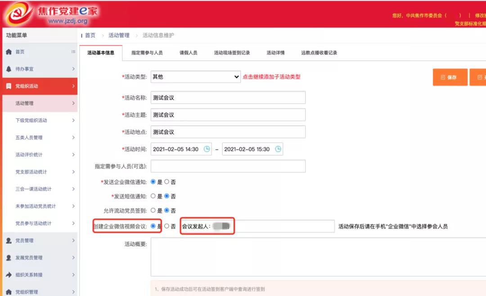Click the 活动概要 text area
486x296 pixels.
tap(318, 257)
